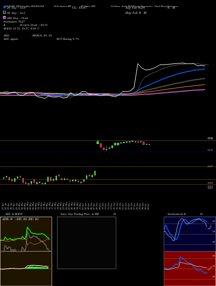Click the 'SI 14/3: 53.48 / 39.73' readout
The image size is (216, 286).
point(33,25)
